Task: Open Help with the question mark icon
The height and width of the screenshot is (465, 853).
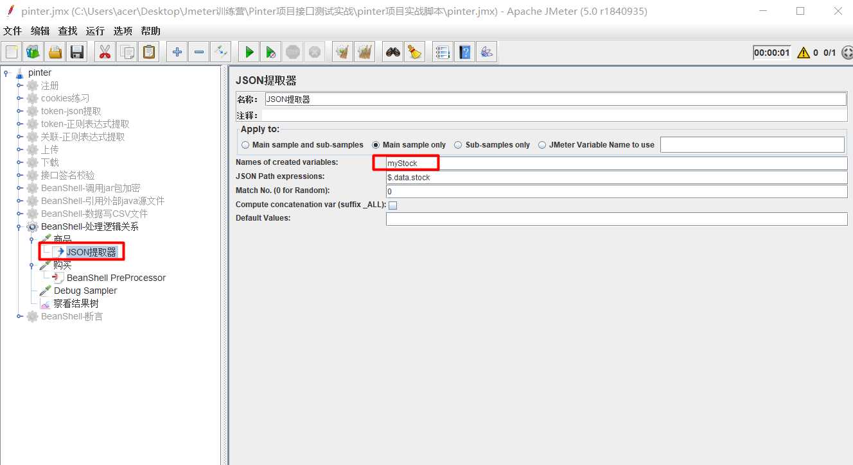Action: (x=464, y=52)
